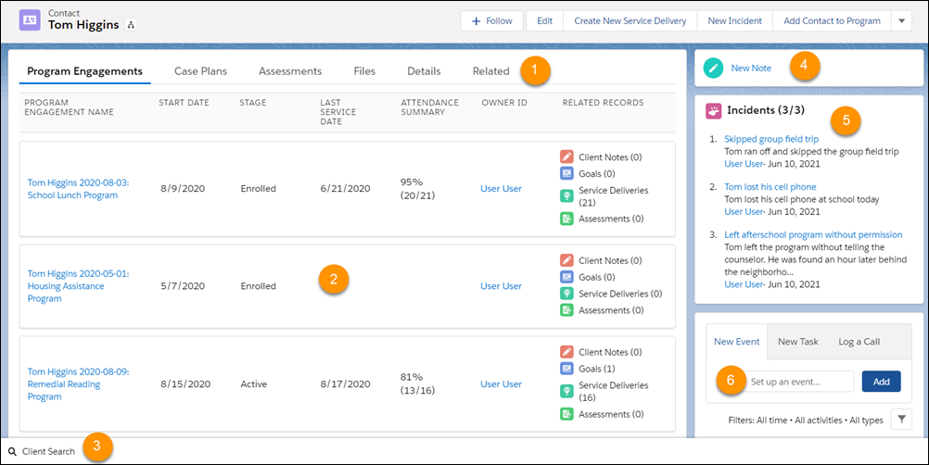Click the 95% (20/21) attendance value
Image resolution: width=929 pixels, height=465 pixels.
coord(417,189)
